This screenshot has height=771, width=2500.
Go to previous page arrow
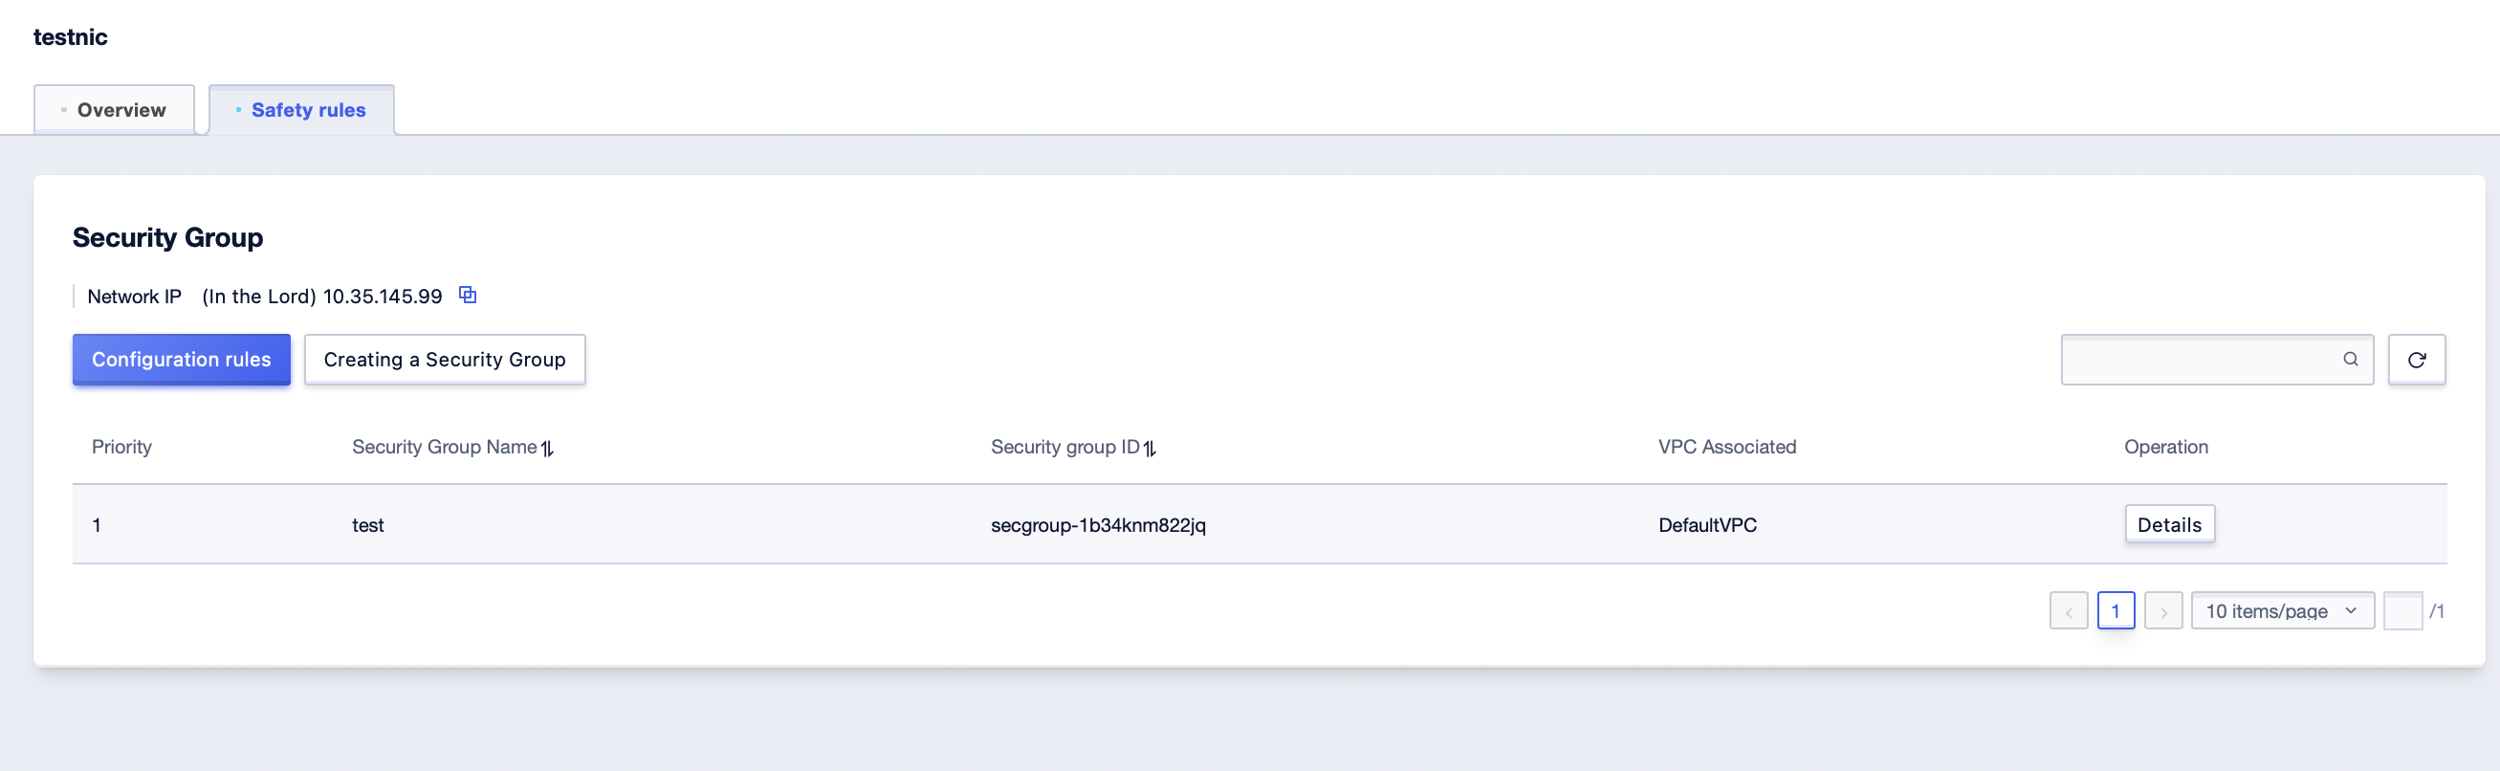click(x=2068, y=611)
